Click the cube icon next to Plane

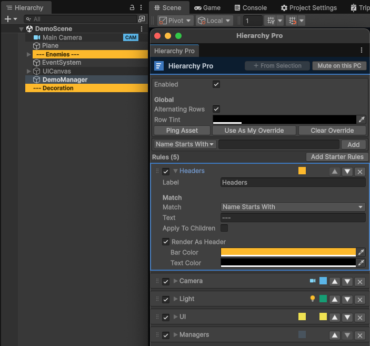[x=36, y=46]
